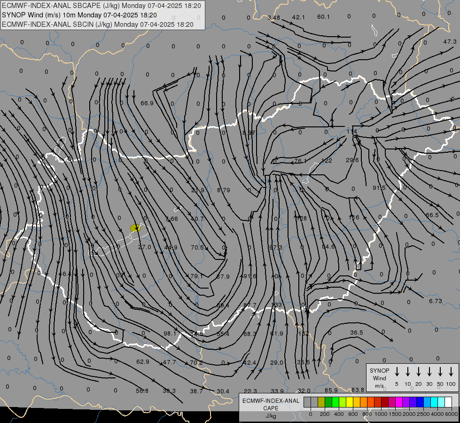Click the 50 m/s wind arrow in legend

(x=440, y=372)
